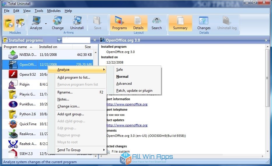Select the RealArca... program icon
Screen dimensions: 272x166
[13, 134]
